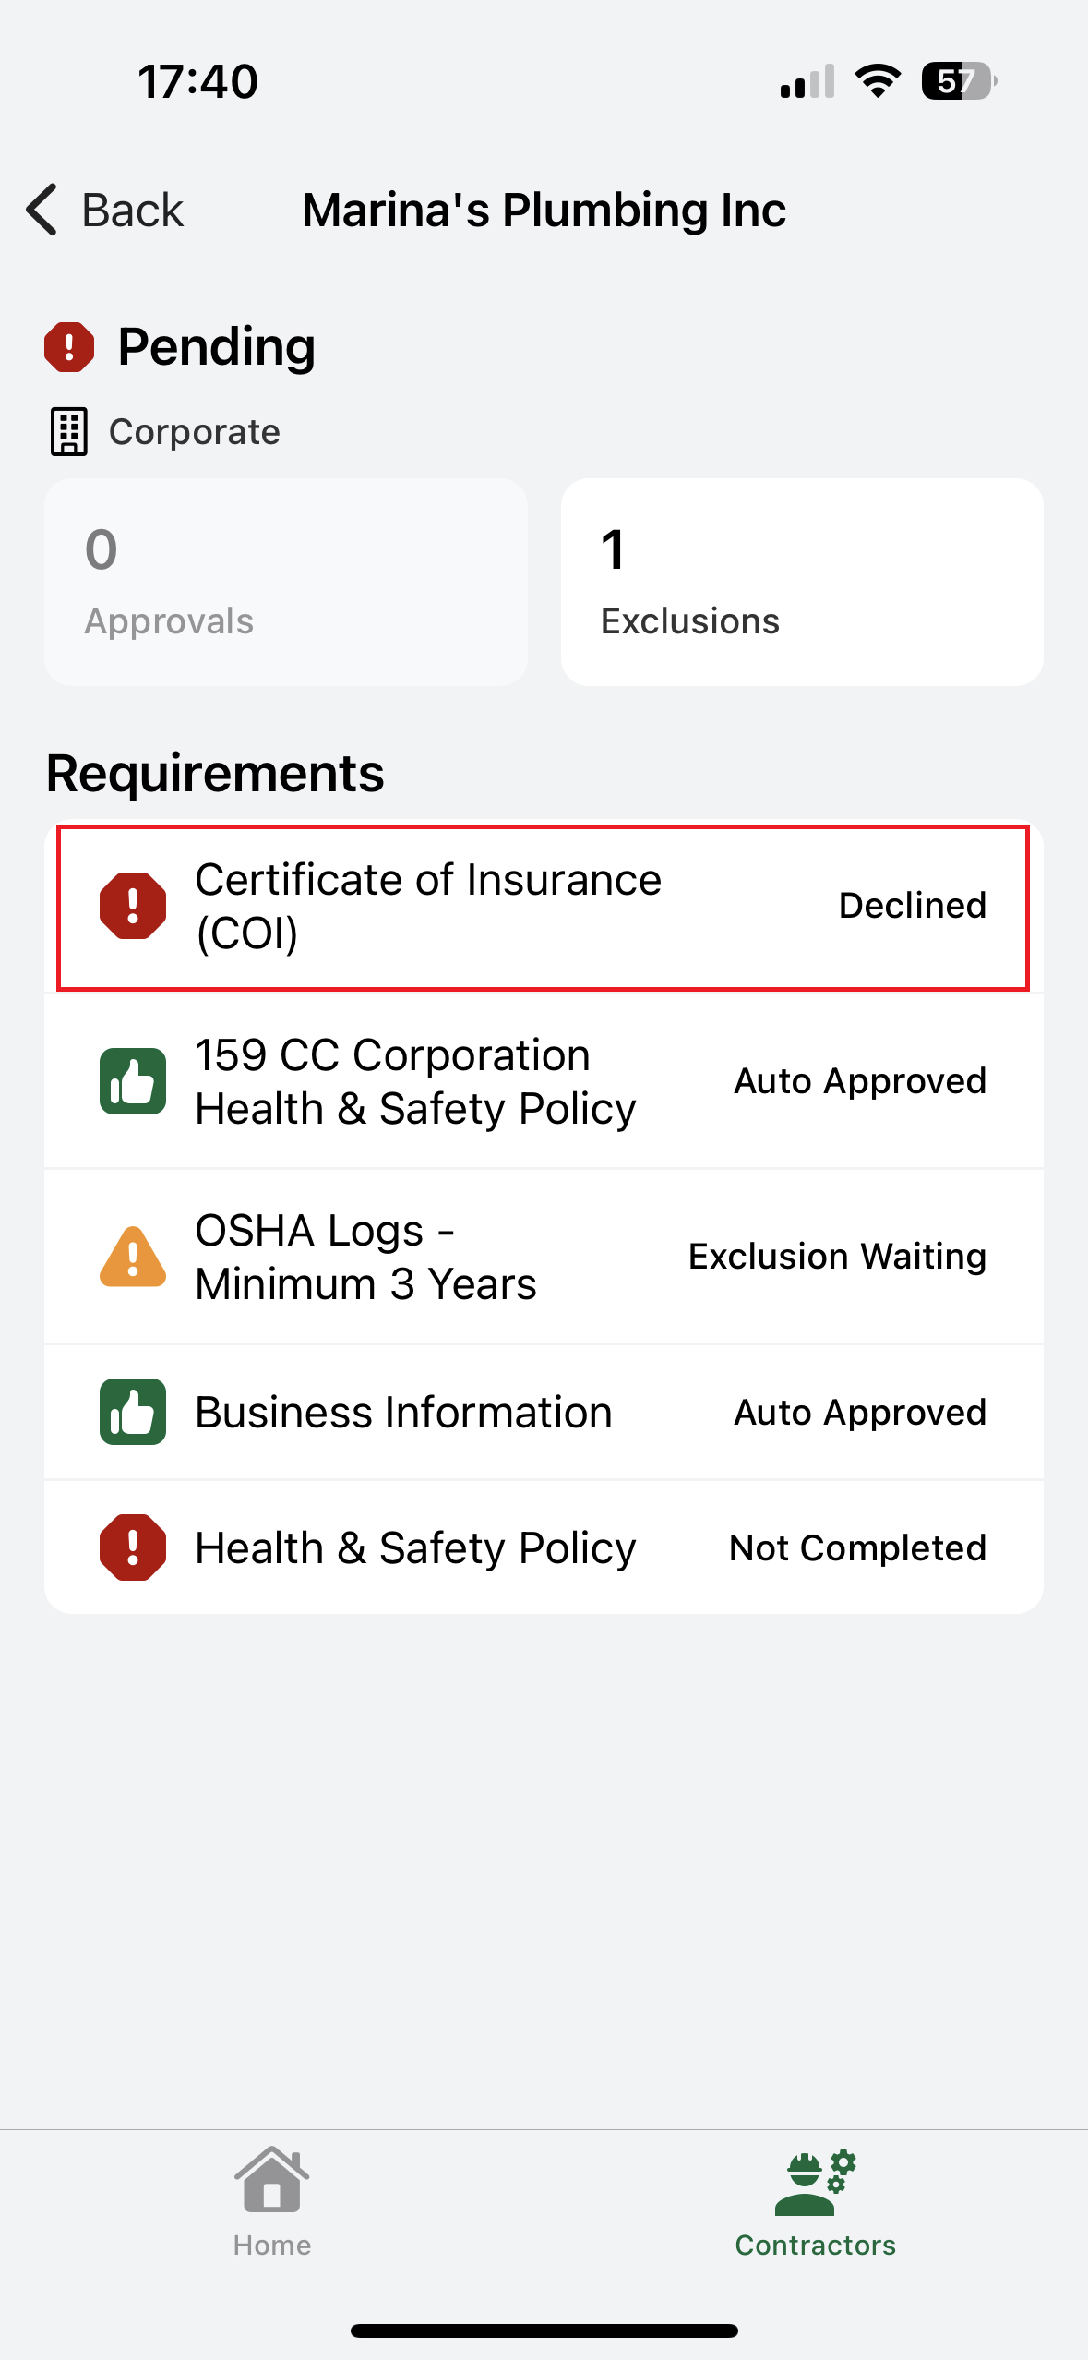Open OSHA Logs - Minimum 3 Years requirement
Image resolution: width=1088 pixels, height=2360 pixels.
(x=366, y=1257)
